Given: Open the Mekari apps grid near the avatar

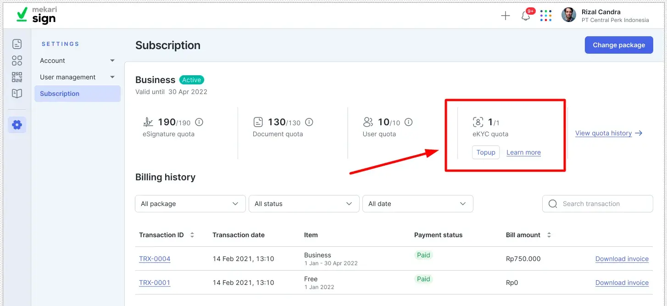Looking at the screenshot, I should (x=546, y=15).
